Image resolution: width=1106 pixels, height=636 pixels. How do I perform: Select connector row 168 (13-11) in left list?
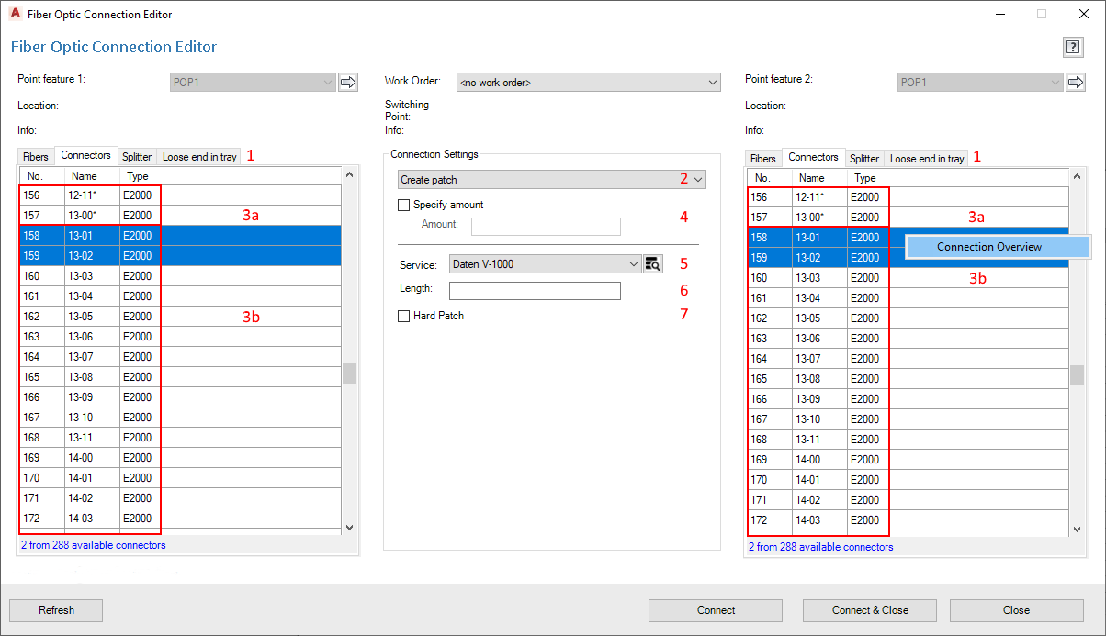pos(180,438)
